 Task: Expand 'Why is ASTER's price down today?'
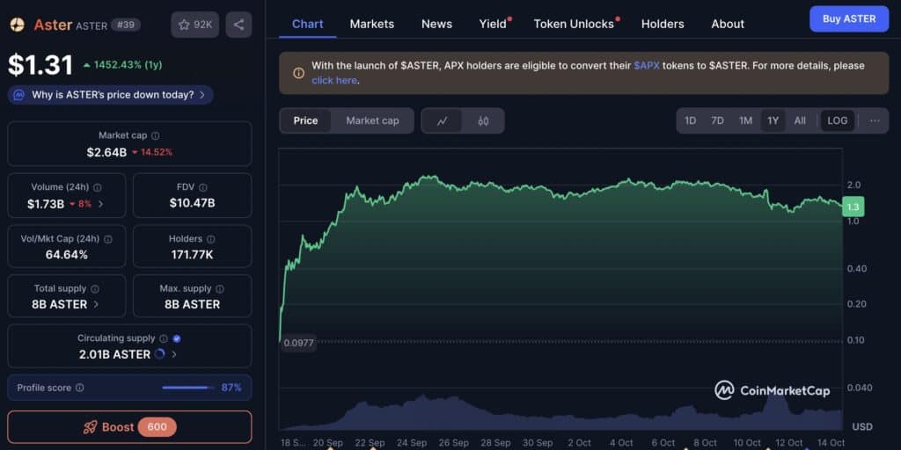(x=110, y=95)
